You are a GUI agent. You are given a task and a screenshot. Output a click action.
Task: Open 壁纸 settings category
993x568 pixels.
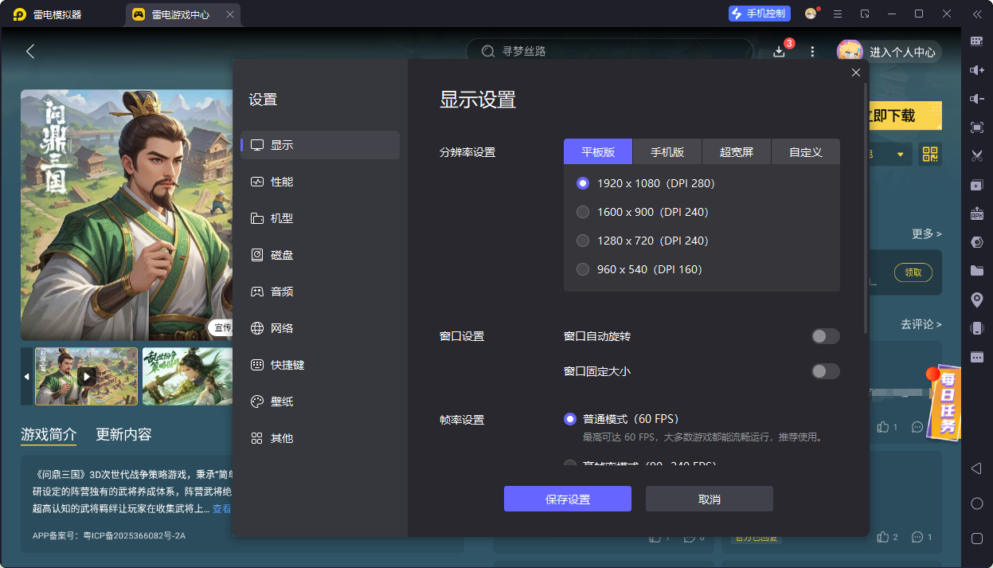click(320, 402)
